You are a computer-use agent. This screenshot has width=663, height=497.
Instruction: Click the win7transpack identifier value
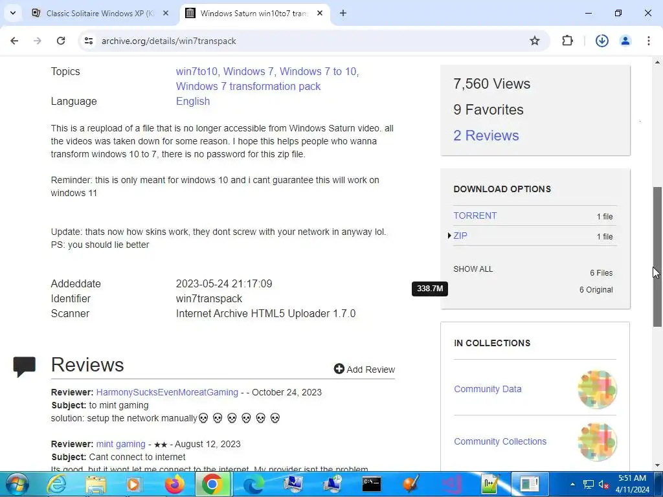click(x=209, y=299)
